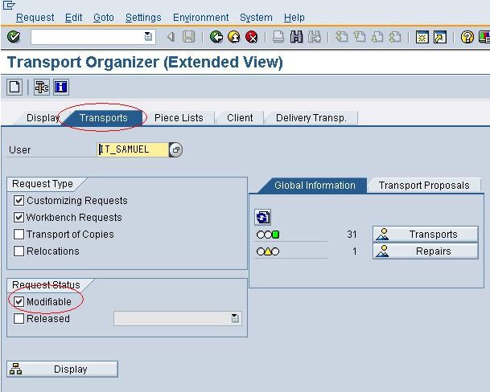The width and height of the screenshot is (490, 392).
Task: Open the command field history dropdown
Action: point(148,37)
